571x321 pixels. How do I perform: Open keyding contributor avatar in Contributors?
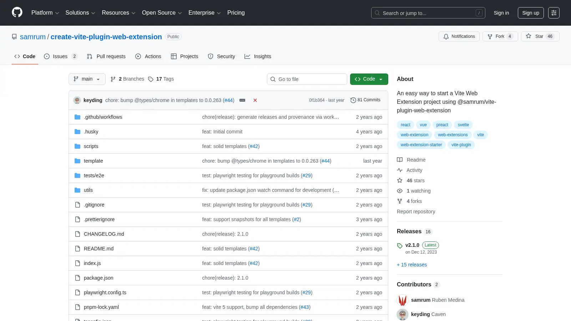pos(403,315)
